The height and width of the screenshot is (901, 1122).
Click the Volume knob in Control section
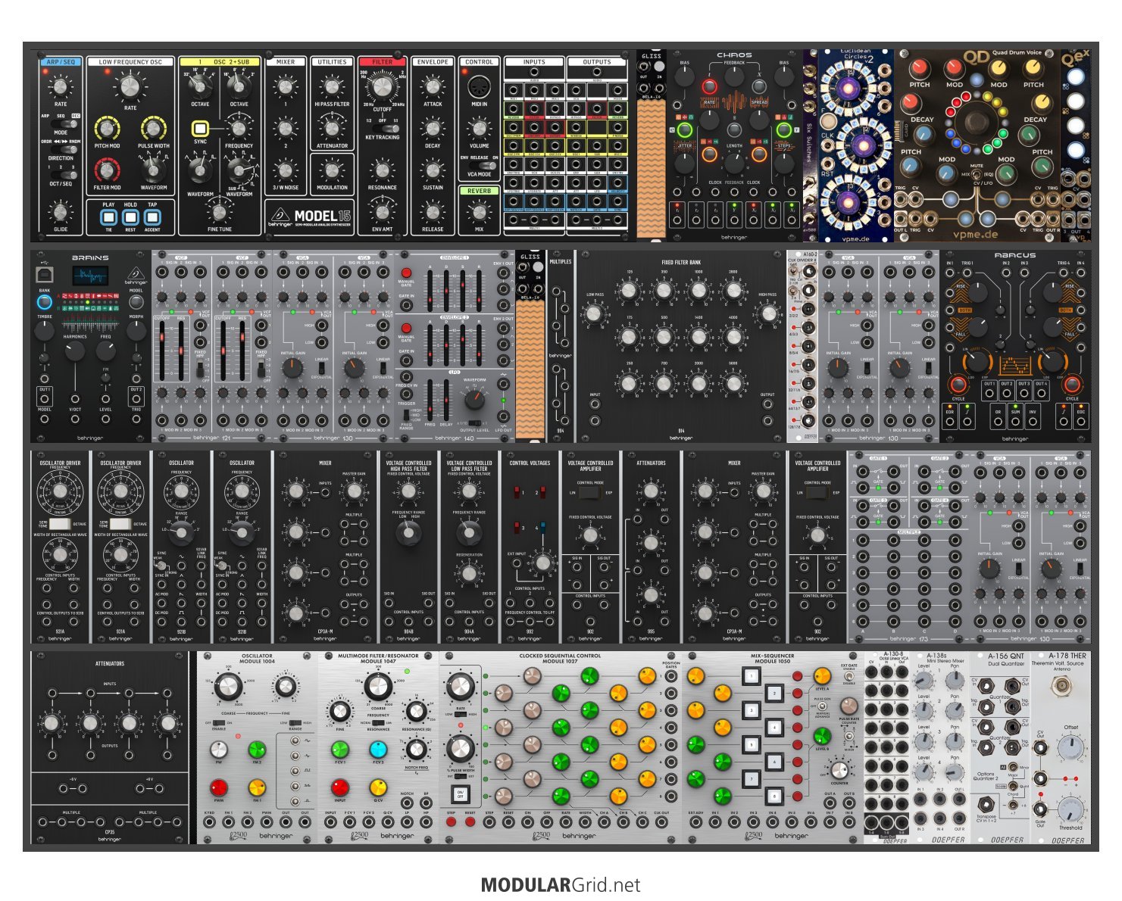point(479,129)
